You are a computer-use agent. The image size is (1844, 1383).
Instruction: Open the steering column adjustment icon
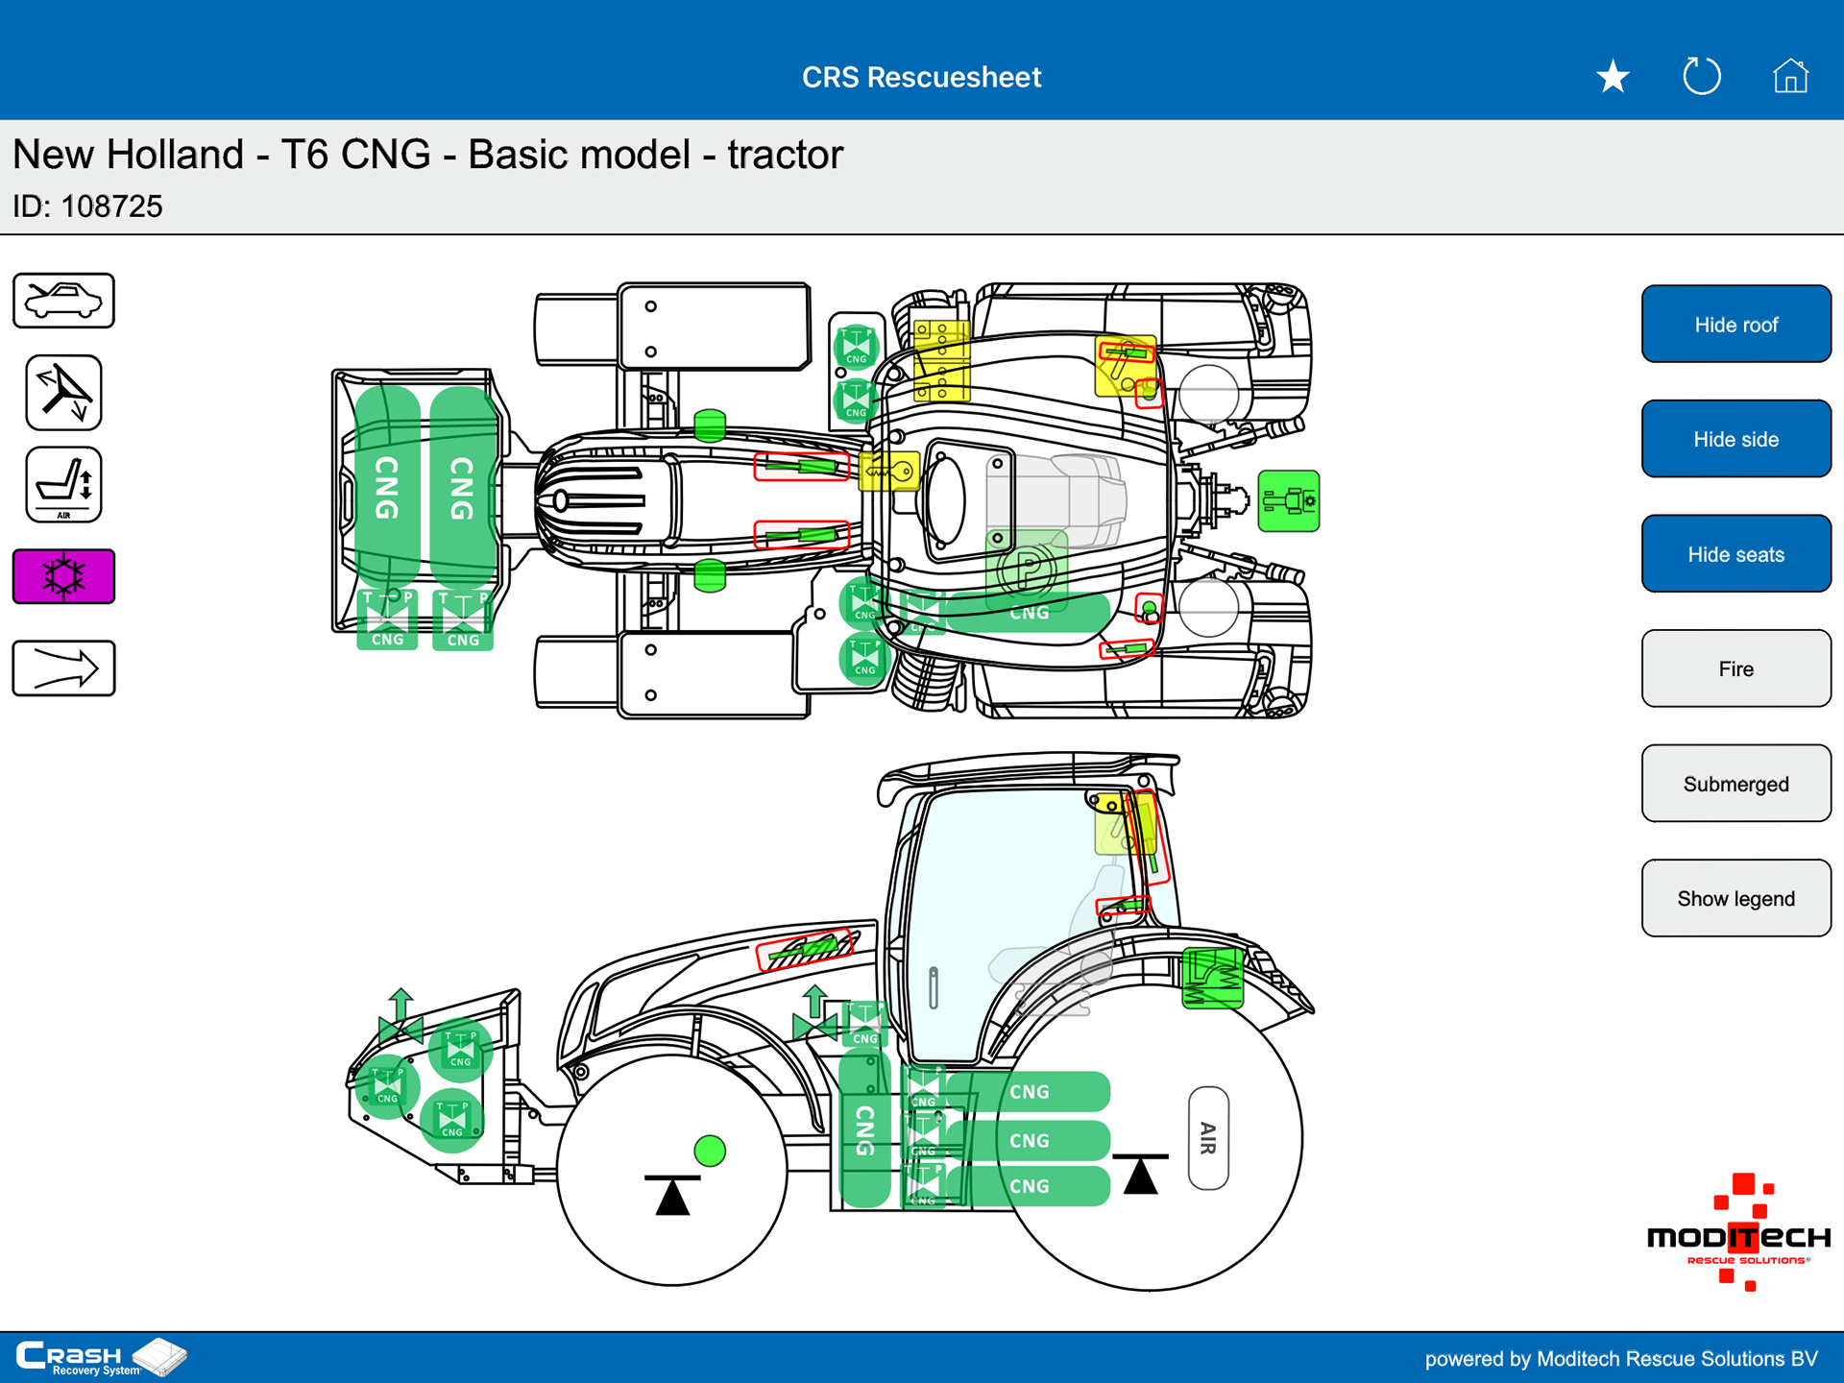(x=63, y=393)
